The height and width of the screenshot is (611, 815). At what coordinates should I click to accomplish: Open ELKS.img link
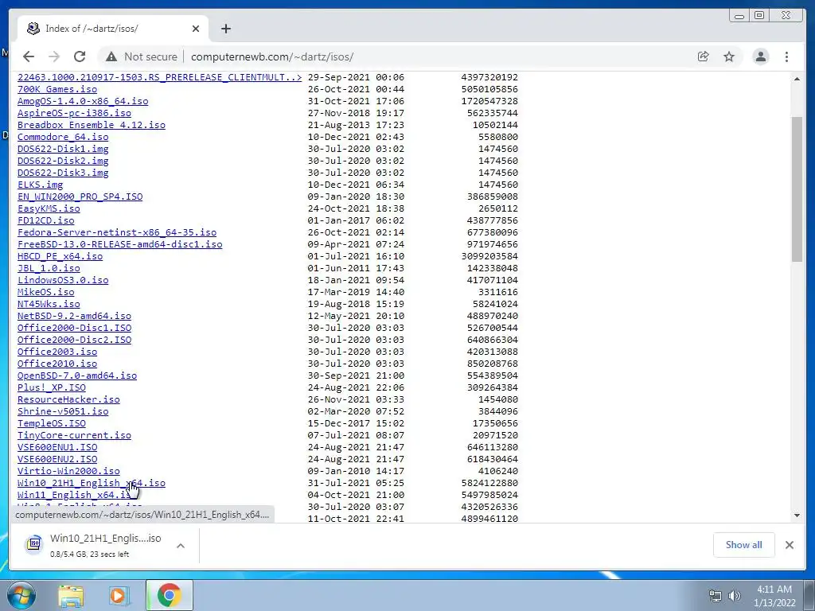click(x=40, y=185)
